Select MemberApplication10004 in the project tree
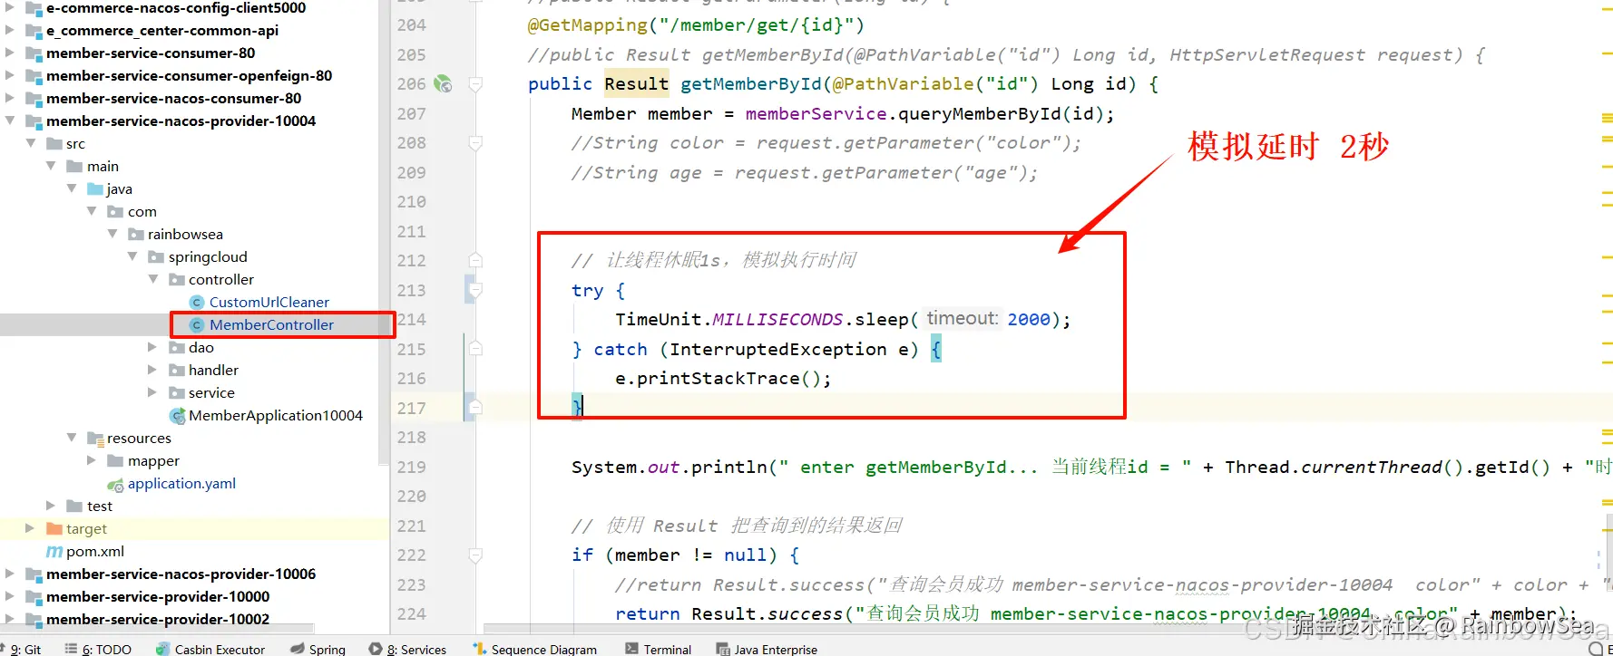The width and height of the screenshot is (1613, 656). (276, 415)
